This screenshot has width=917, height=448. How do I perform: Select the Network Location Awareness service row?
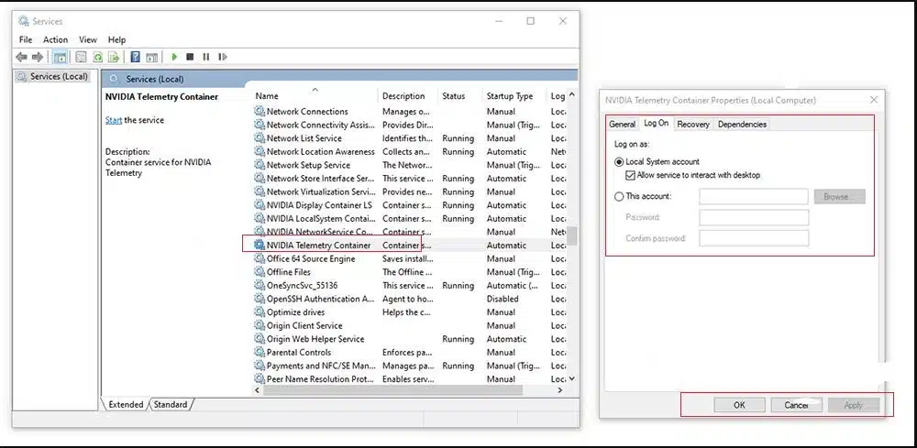click(x=409, y=151)
